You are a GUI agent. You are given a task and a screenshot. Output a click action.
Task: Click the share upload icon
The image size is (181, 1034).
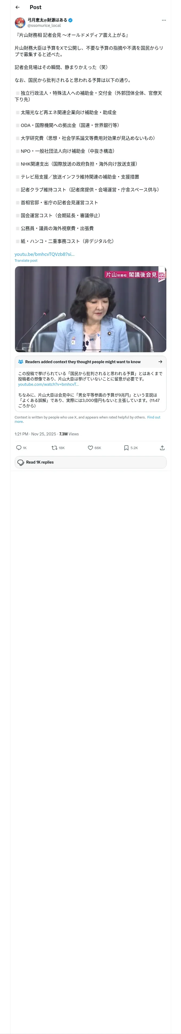coord(162,447)
